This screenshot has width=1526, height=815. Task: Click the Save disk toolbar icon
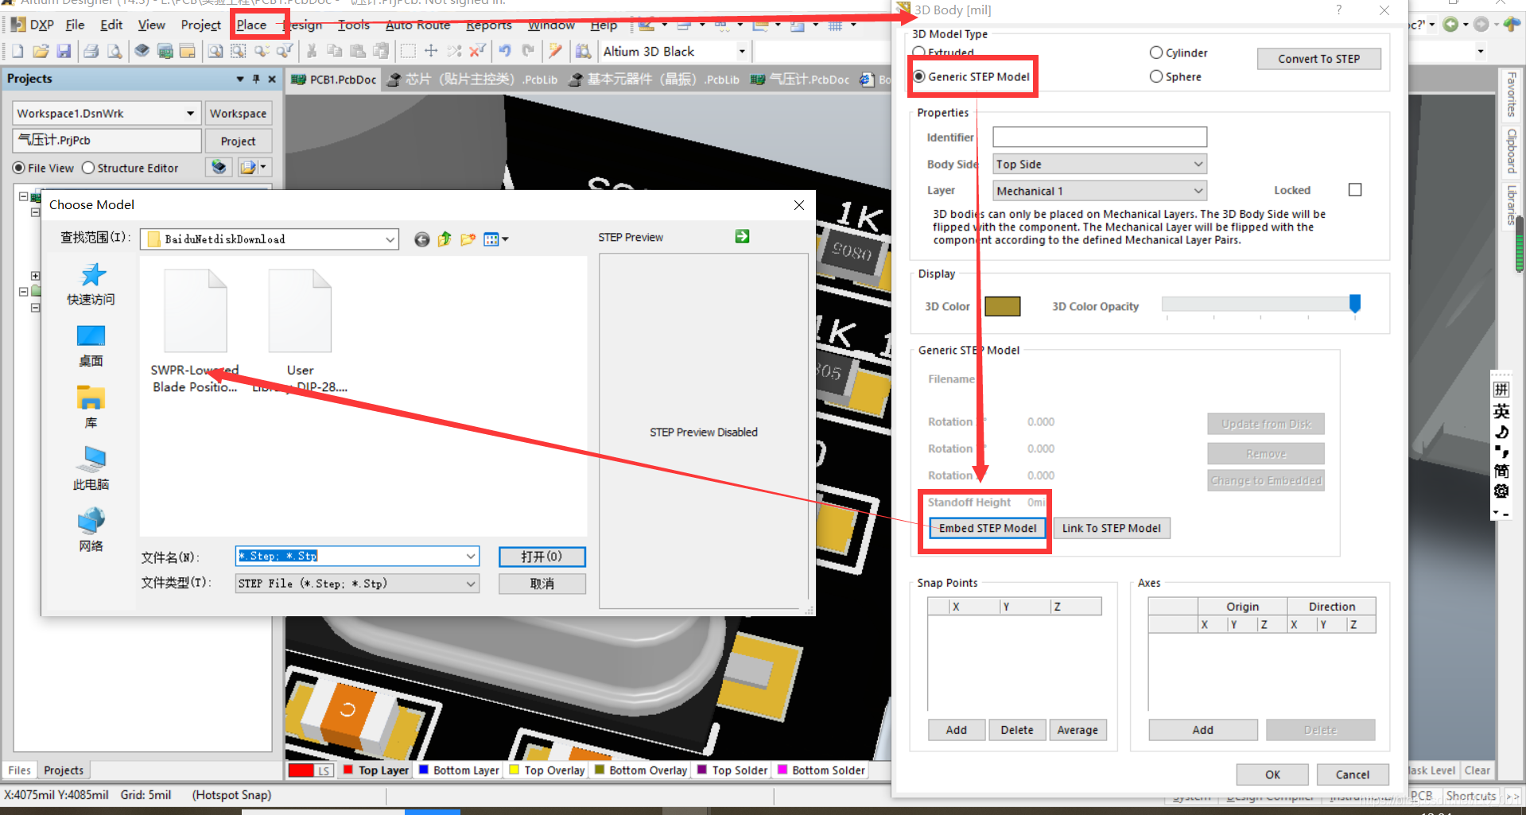click(x=64, y=52)
